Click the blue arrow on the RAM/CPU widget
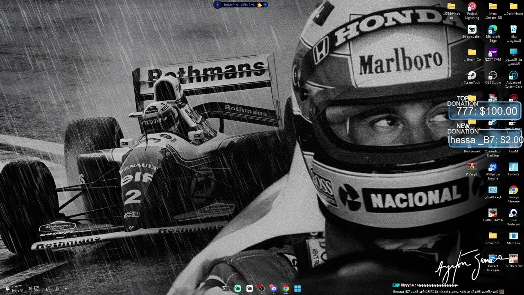The height and width of the screenshot is (295, 524). point(265,5)
